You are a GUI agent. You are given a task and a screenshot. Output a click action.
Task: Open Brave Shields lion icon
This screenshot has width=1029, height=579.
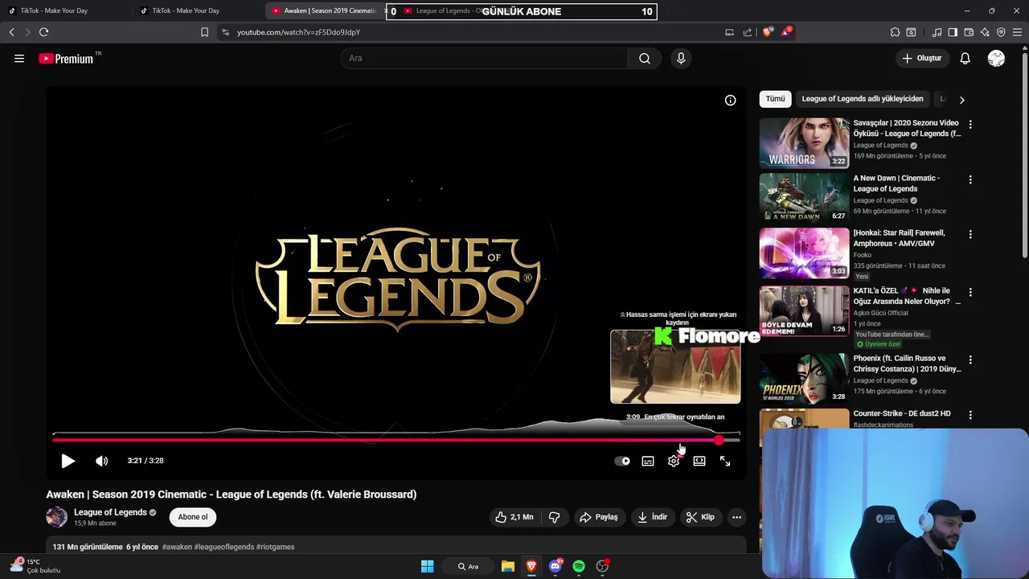click(x=768, y=32)
